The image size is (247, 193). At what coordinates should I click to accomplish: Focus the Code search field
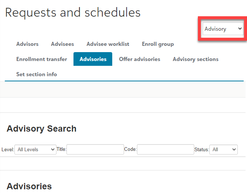165,149
